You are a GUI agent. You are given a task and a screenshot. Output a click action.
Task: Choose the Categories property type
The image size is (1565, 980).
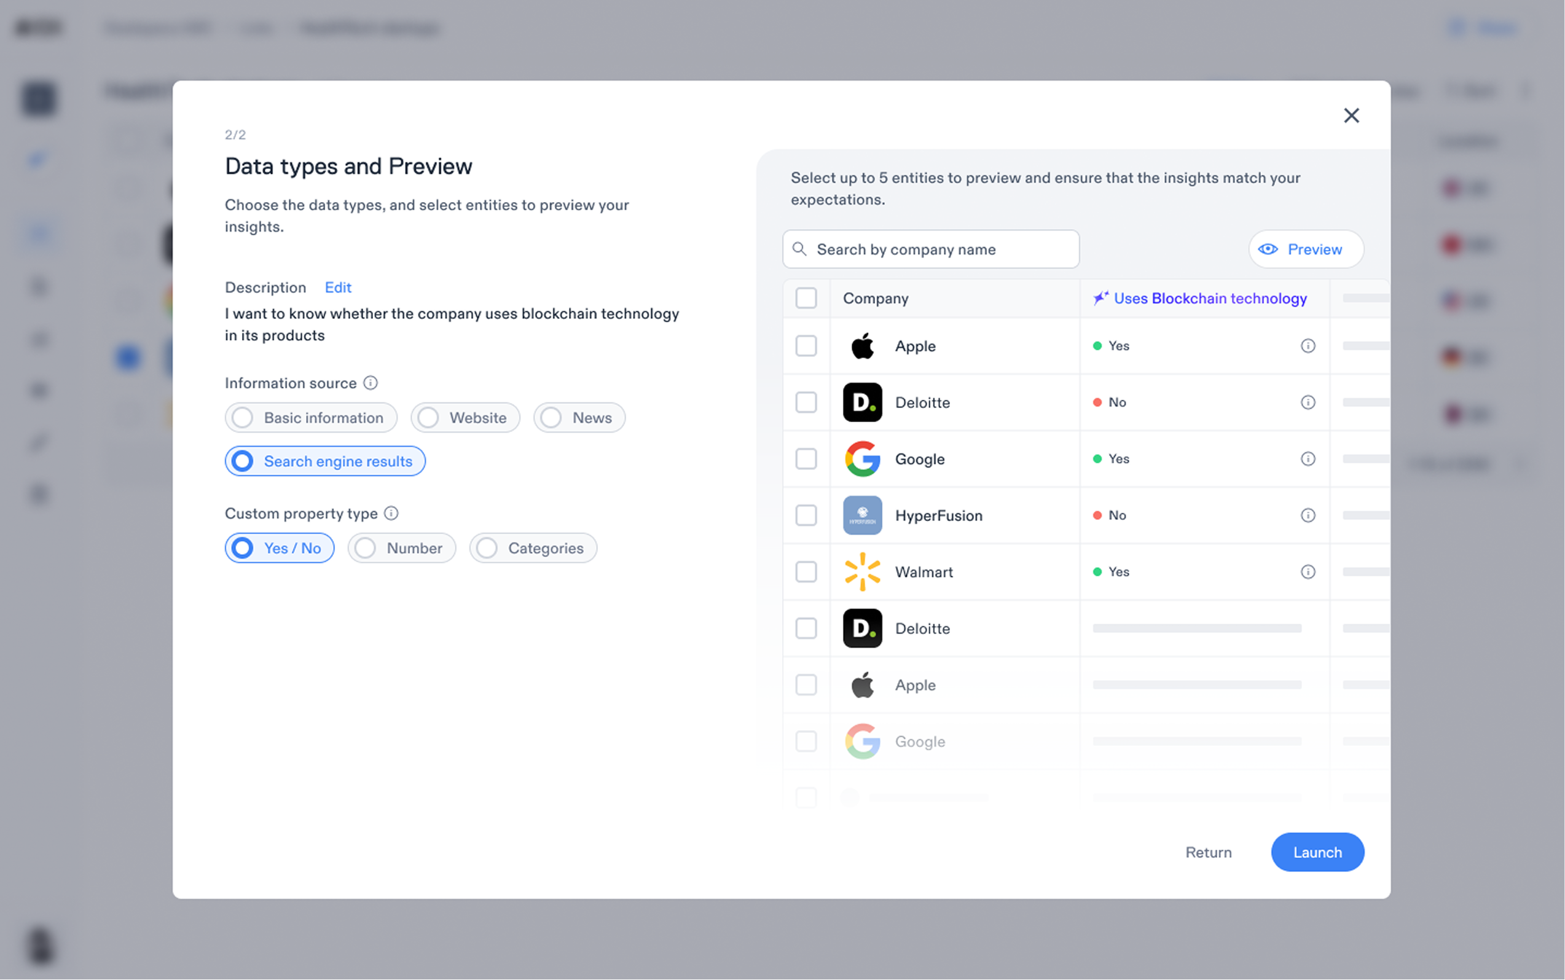[533, 547]
